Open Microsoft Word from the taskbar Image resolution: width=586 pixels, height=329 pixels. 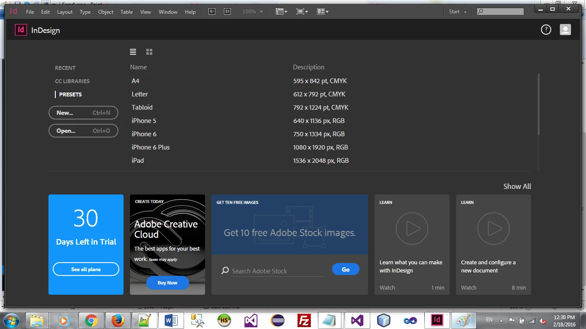[x=171, y=320]
